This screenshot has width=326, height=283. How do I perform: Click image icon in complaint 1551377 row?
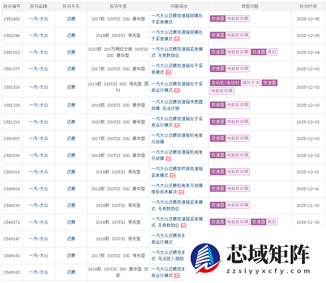point(168,72)
